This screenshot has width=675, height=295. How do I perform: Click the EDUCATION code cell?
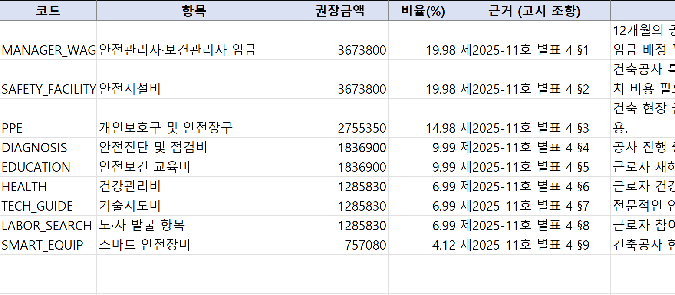coord(48,167)
